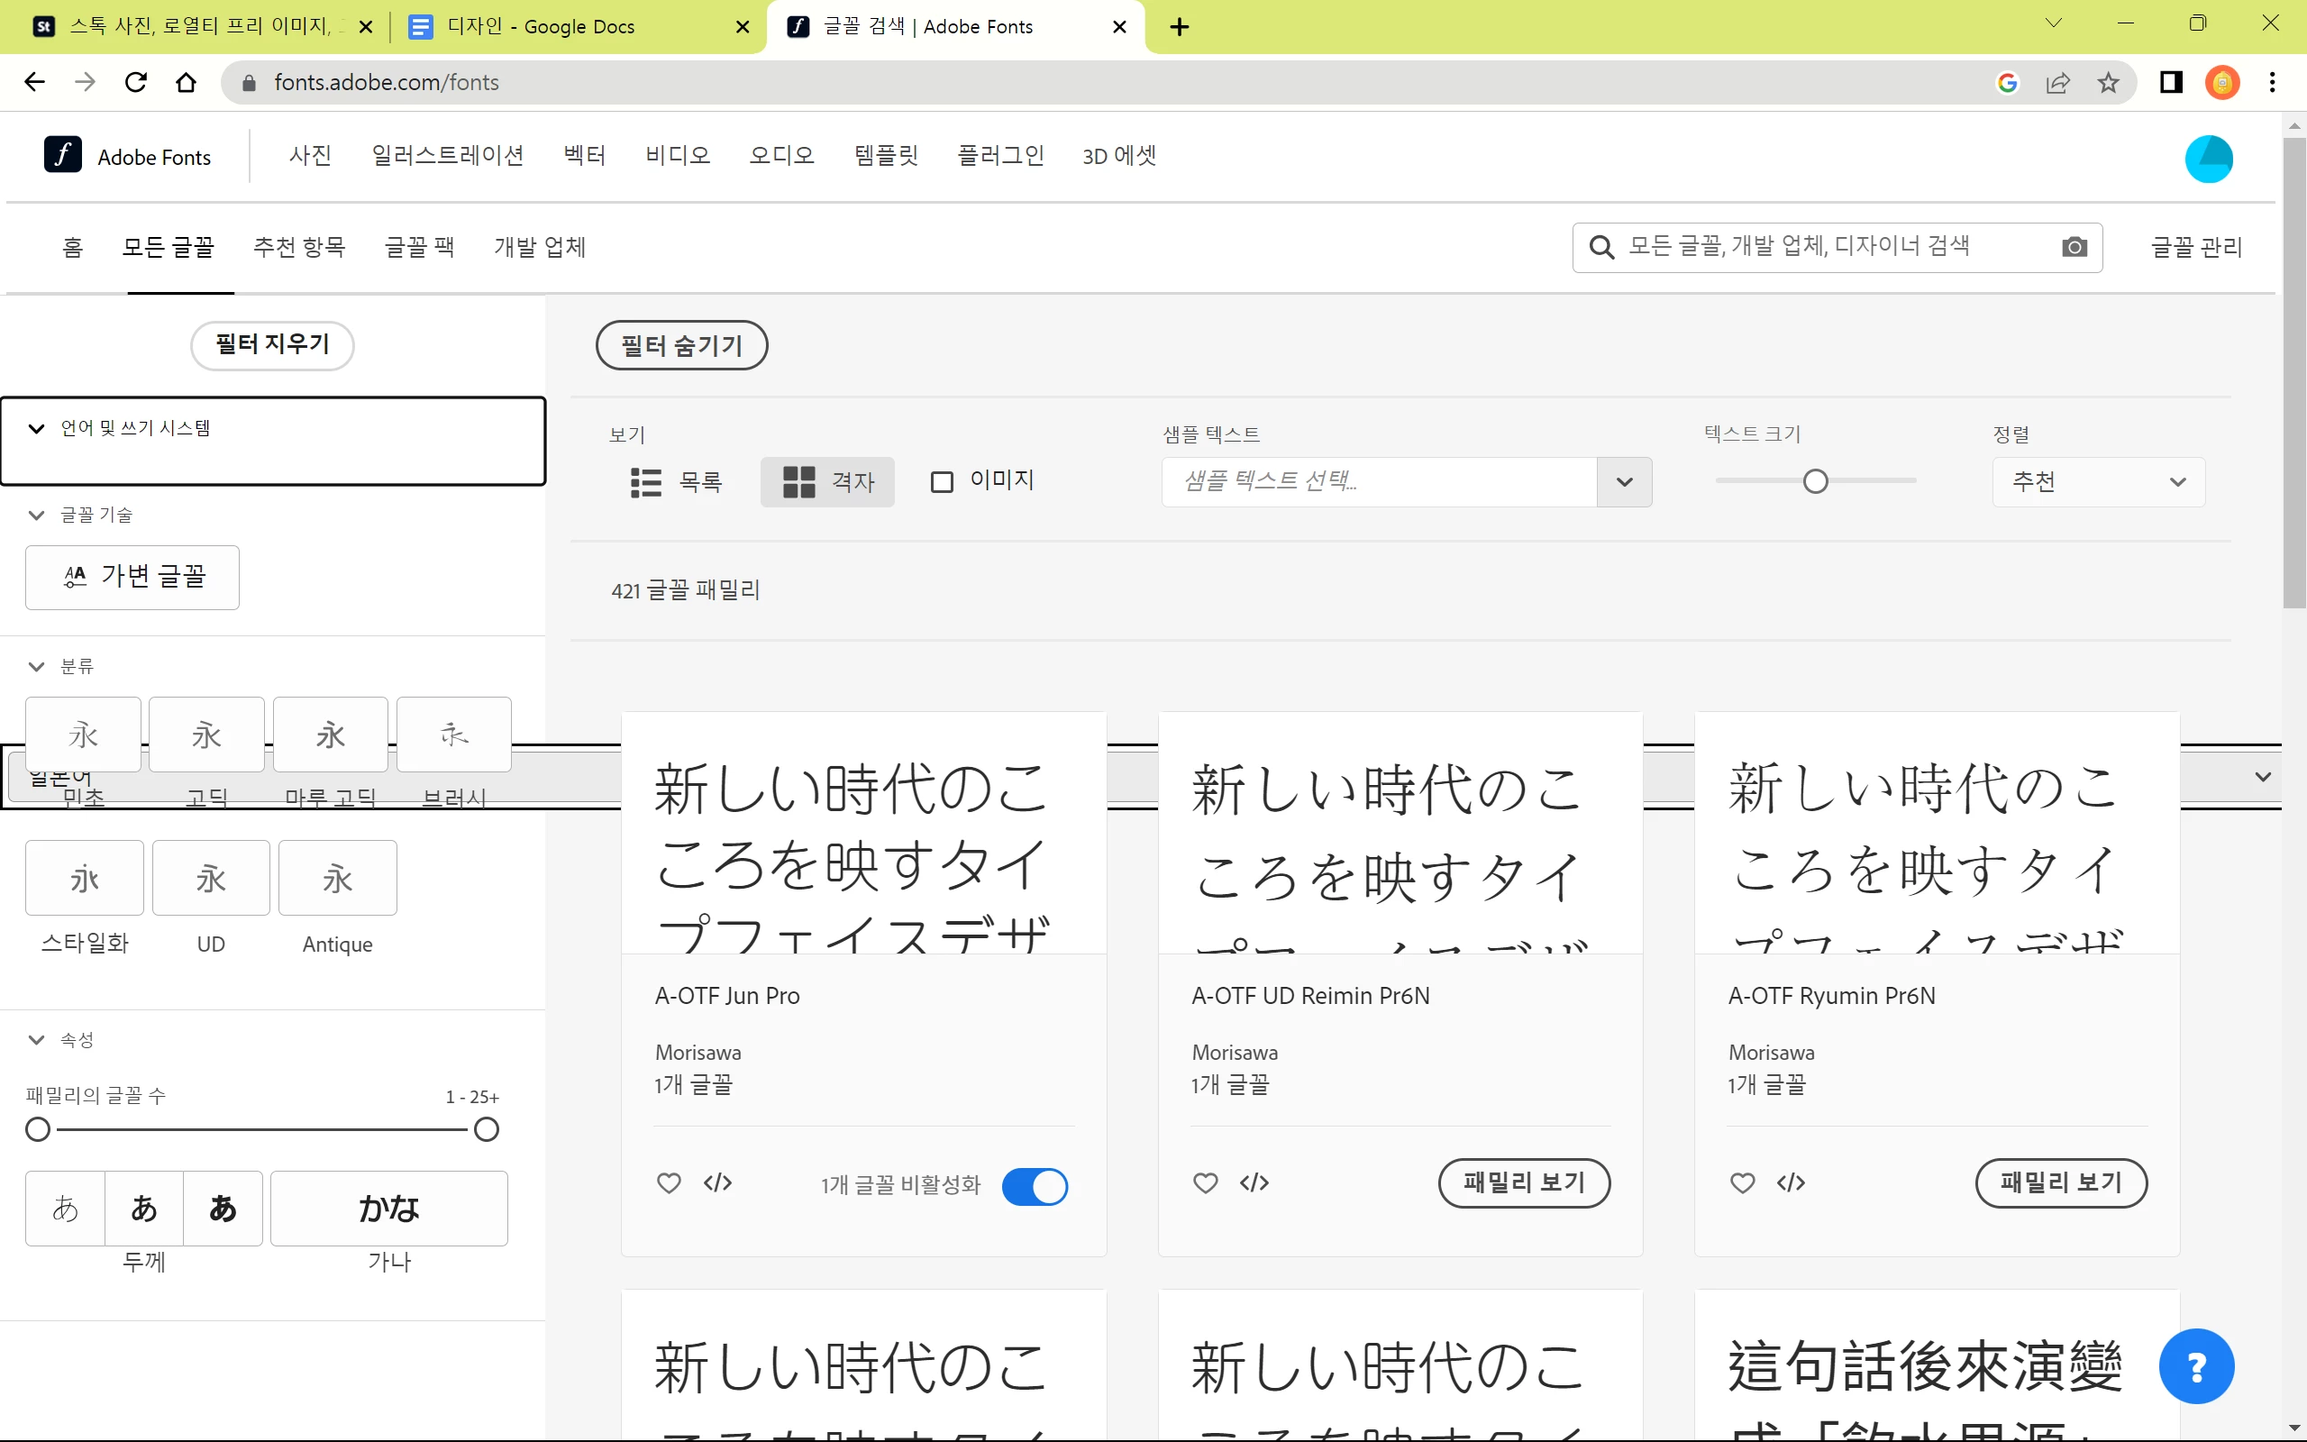Open the 샘플 텍스트 dropdown arrow
This screenshot has height=1442, width=2307.
coord(1625,481)
